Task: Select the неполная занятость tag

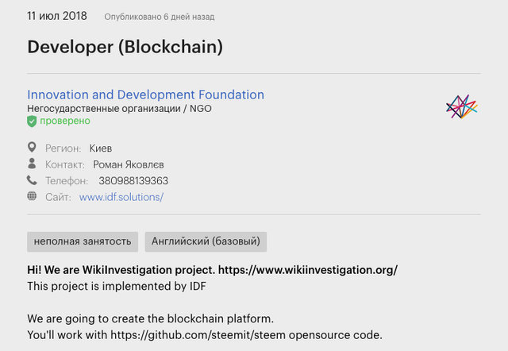Action: click(83, 241)
